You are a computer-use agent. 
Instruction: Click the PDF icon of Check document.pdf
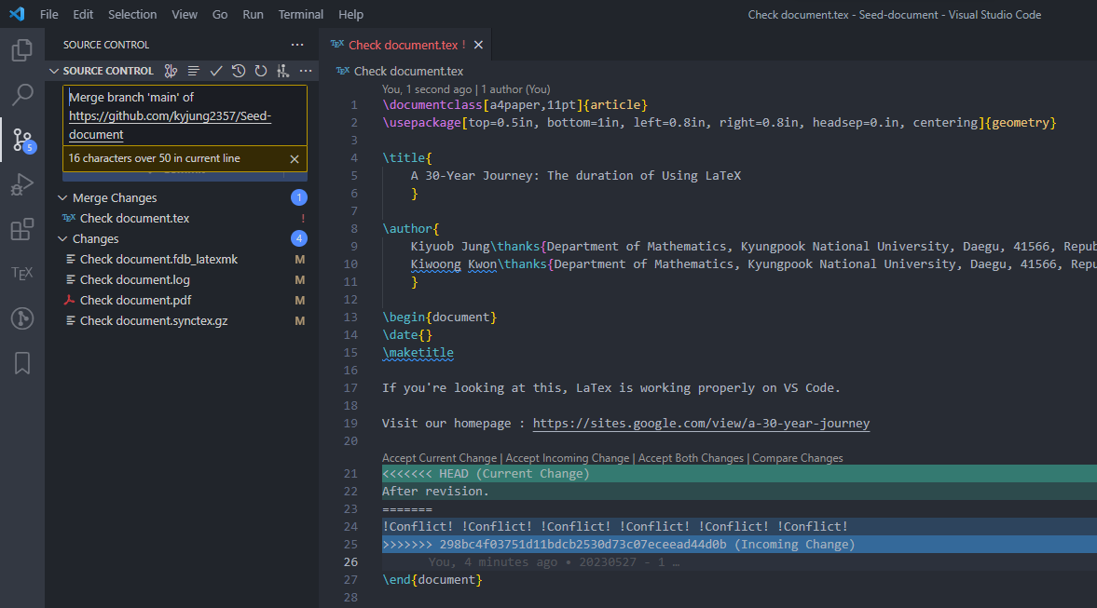pos(69,300)
